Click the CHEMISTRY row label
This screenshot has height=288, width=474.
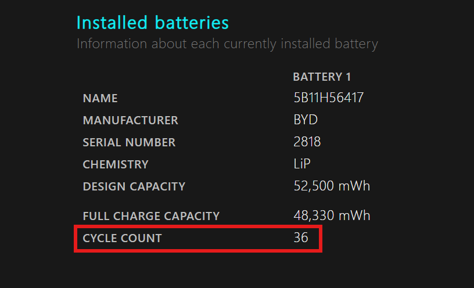coord(116,164)
